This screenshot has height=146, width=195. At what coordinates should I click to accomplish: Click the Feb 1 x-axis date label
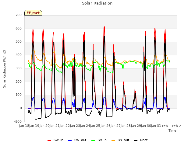point(167,126)
